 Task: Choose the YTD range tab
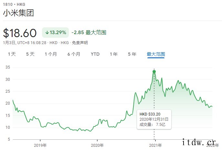click(x=95, y=54)
